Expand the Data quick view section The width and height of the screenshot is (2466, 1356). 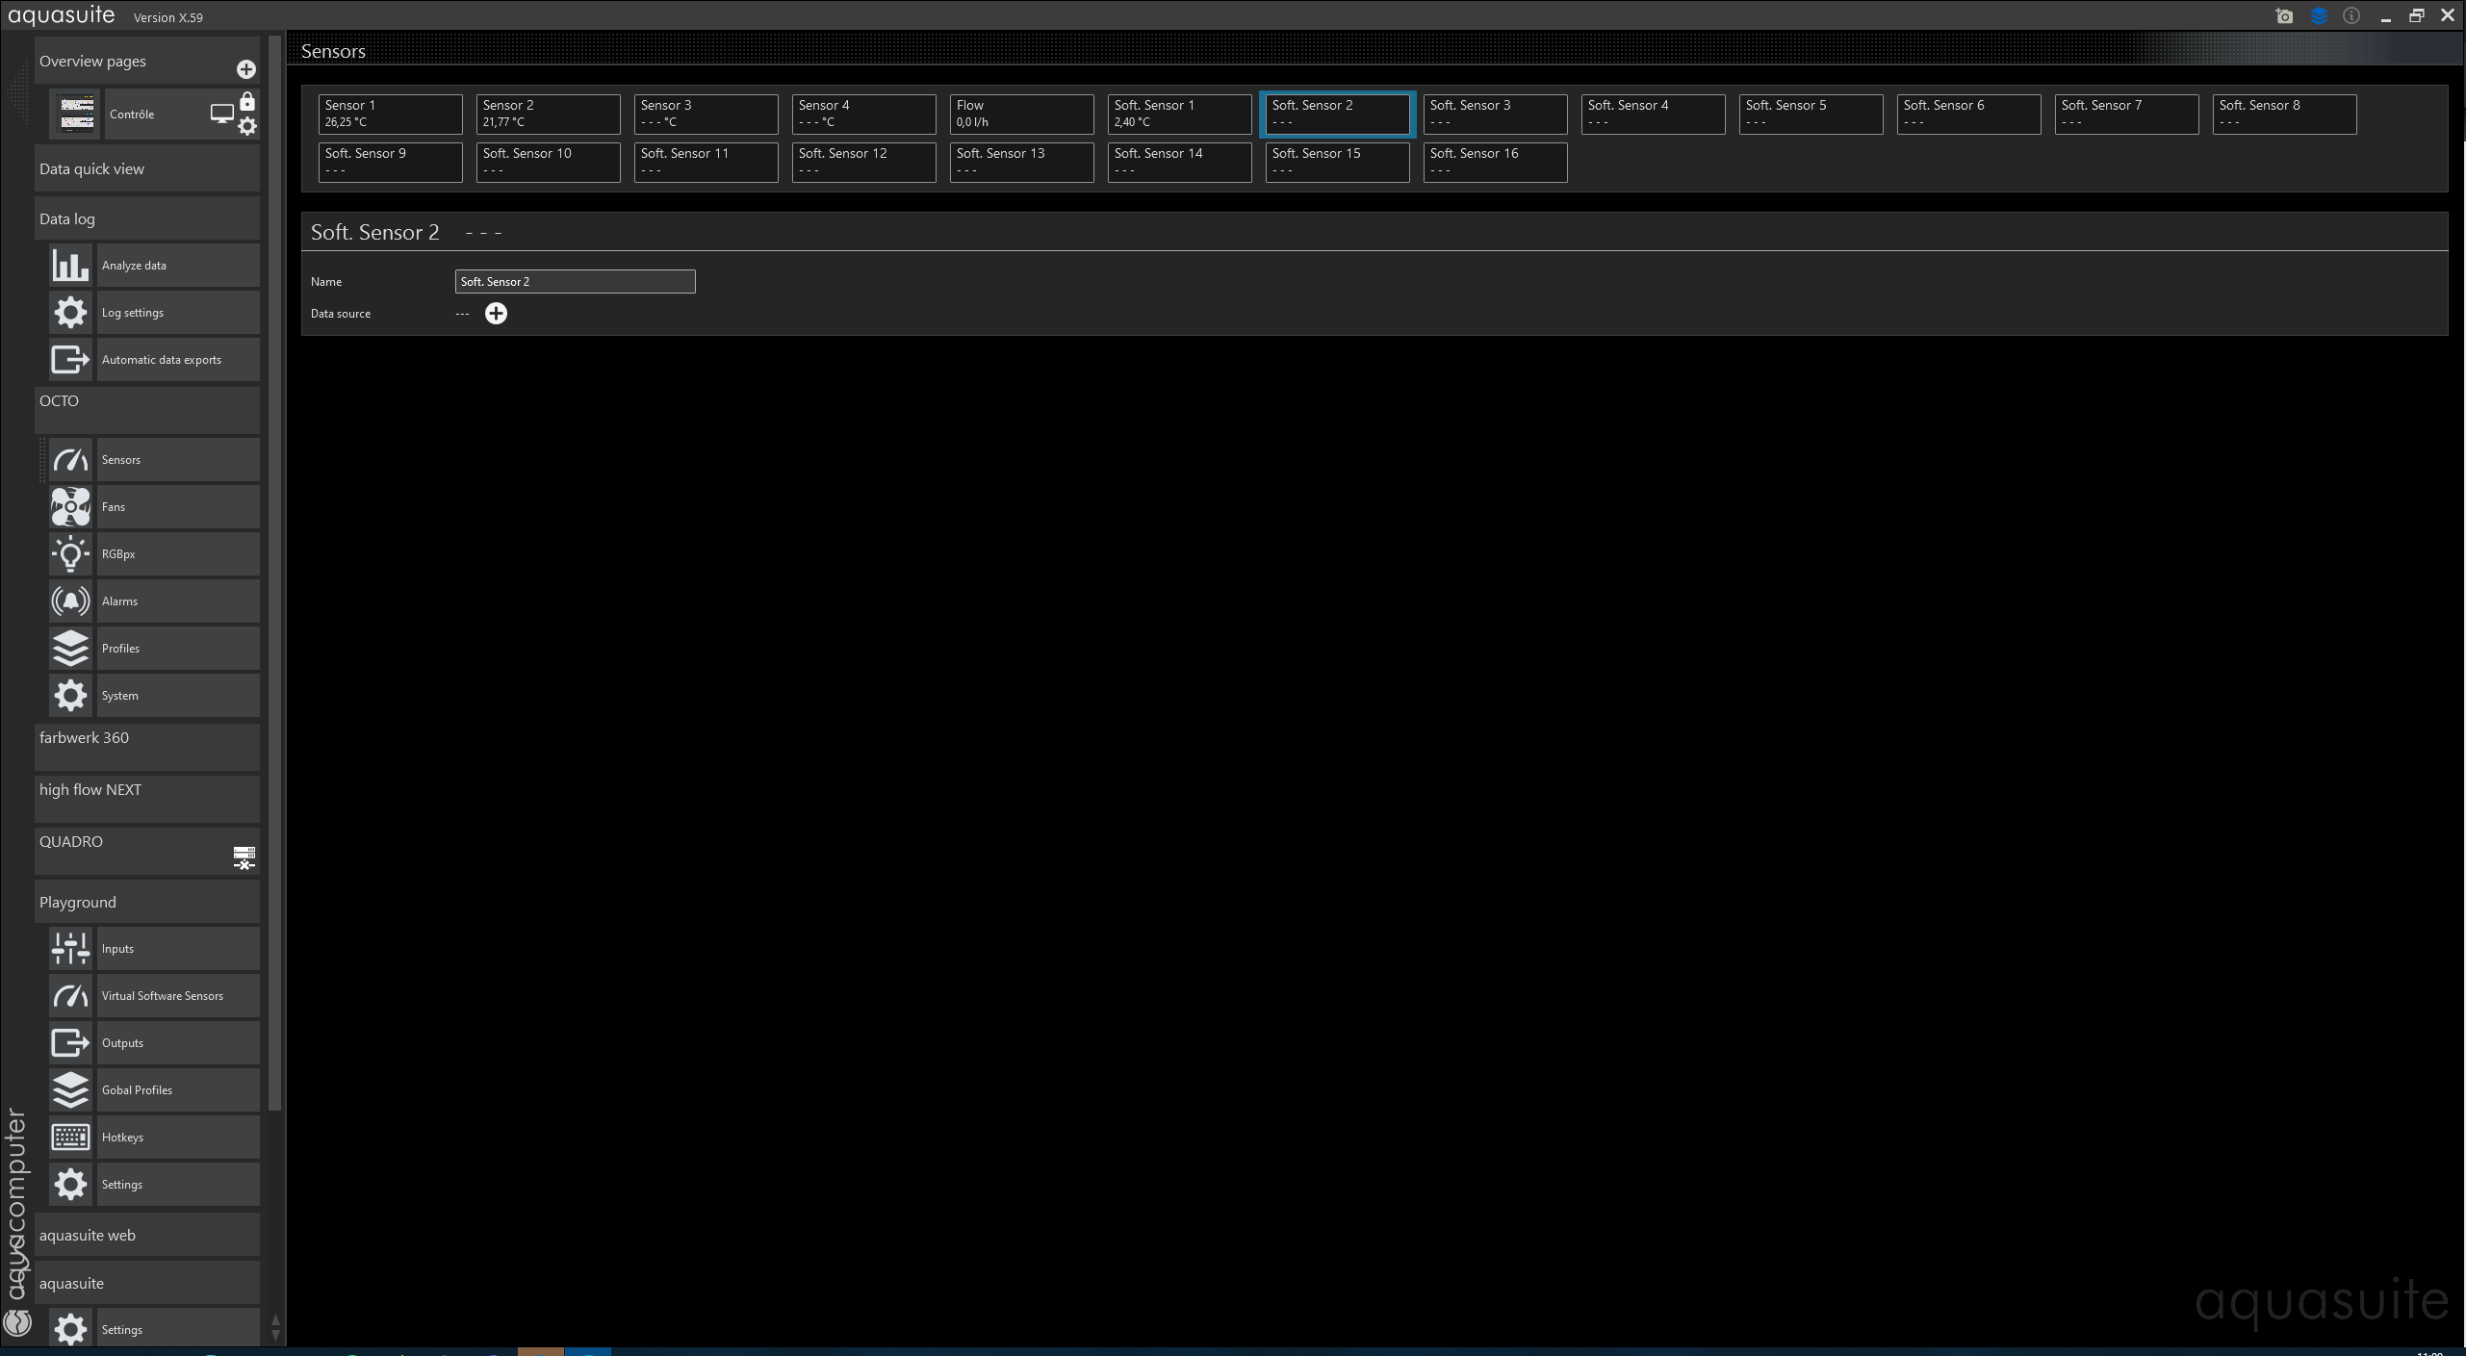(x=146, y=168)
